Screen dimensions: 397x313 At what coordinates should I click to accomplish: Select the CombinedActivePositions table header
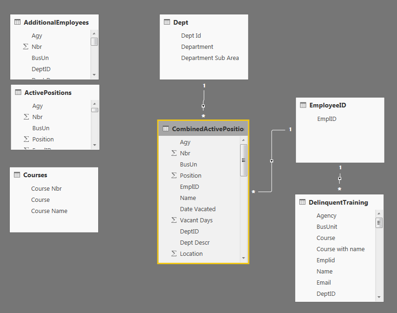coord(203,129)
